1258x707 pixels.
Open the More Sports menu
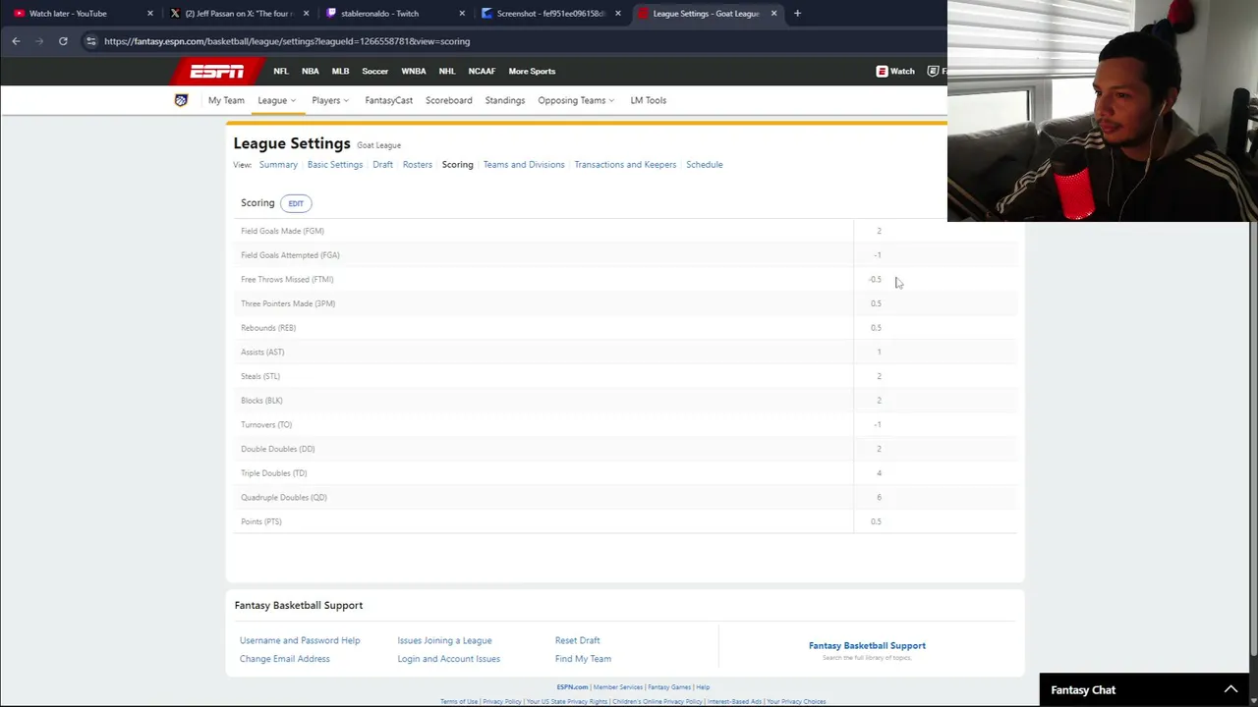[532, 71]
